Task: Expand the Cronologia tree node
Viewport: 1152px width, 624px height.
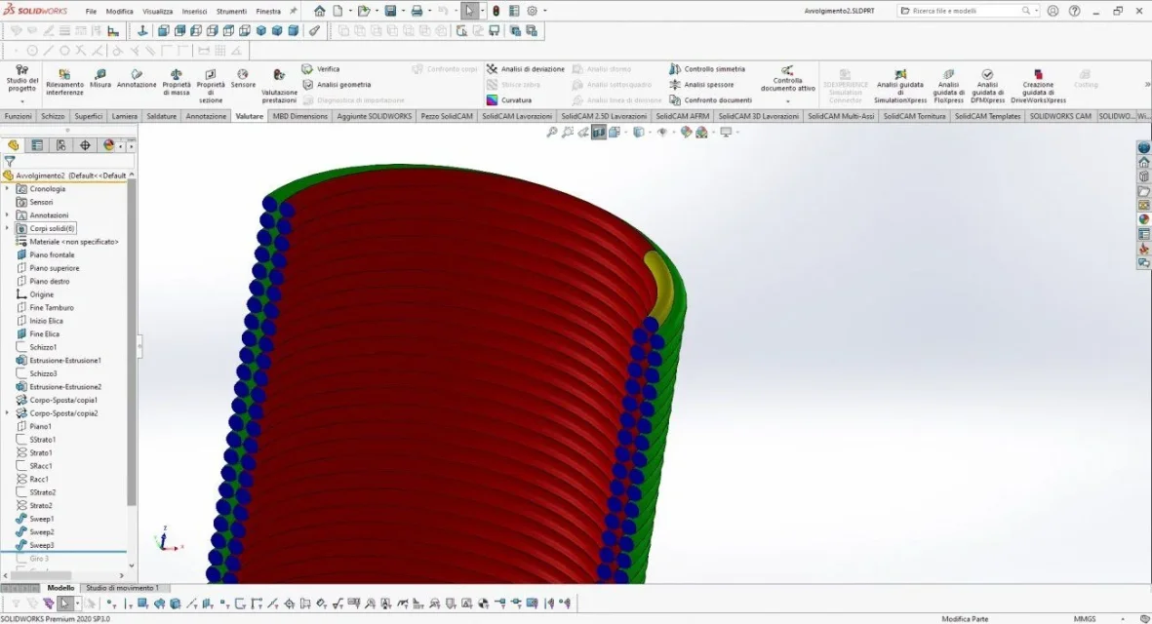Action: tap(8, 189)
